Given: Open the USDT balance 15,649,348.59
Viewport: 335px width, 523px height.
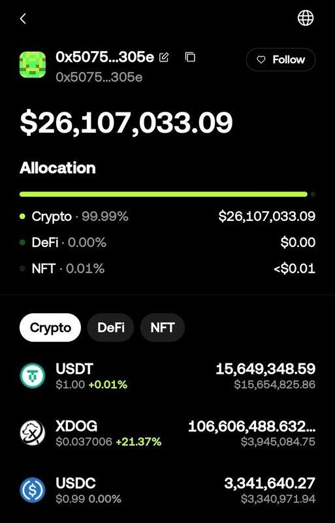Looking at the screenshot, I should tap(265, 369).
